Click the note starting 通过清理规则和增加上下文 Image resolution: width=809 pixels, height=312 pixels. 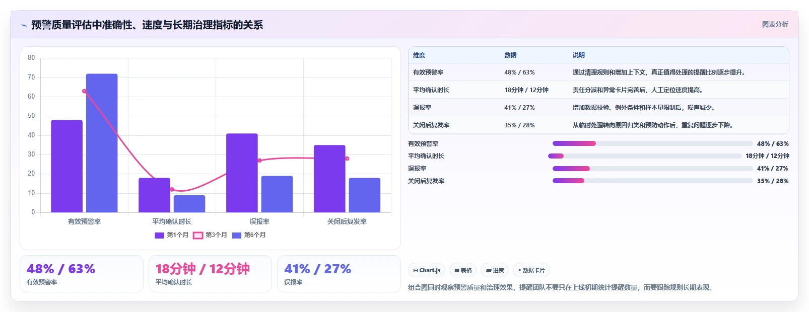(659, 72)
